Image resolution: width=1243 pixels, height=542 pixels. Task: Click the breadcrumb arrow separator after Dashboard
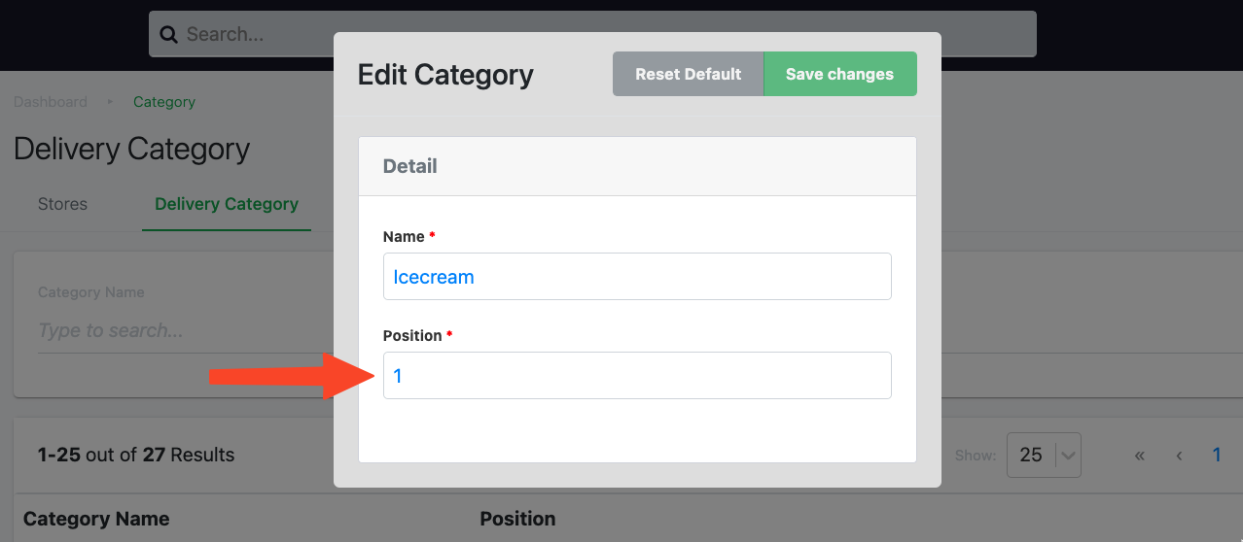[x=110, y=102]
